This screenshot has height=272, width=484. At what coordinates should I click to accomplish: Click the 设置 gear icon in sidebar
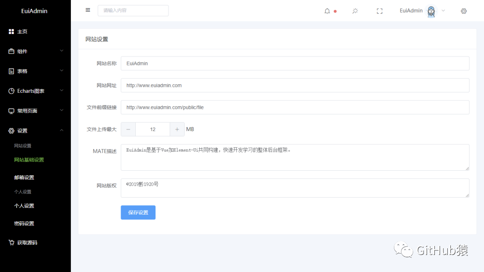coord(11,131)
